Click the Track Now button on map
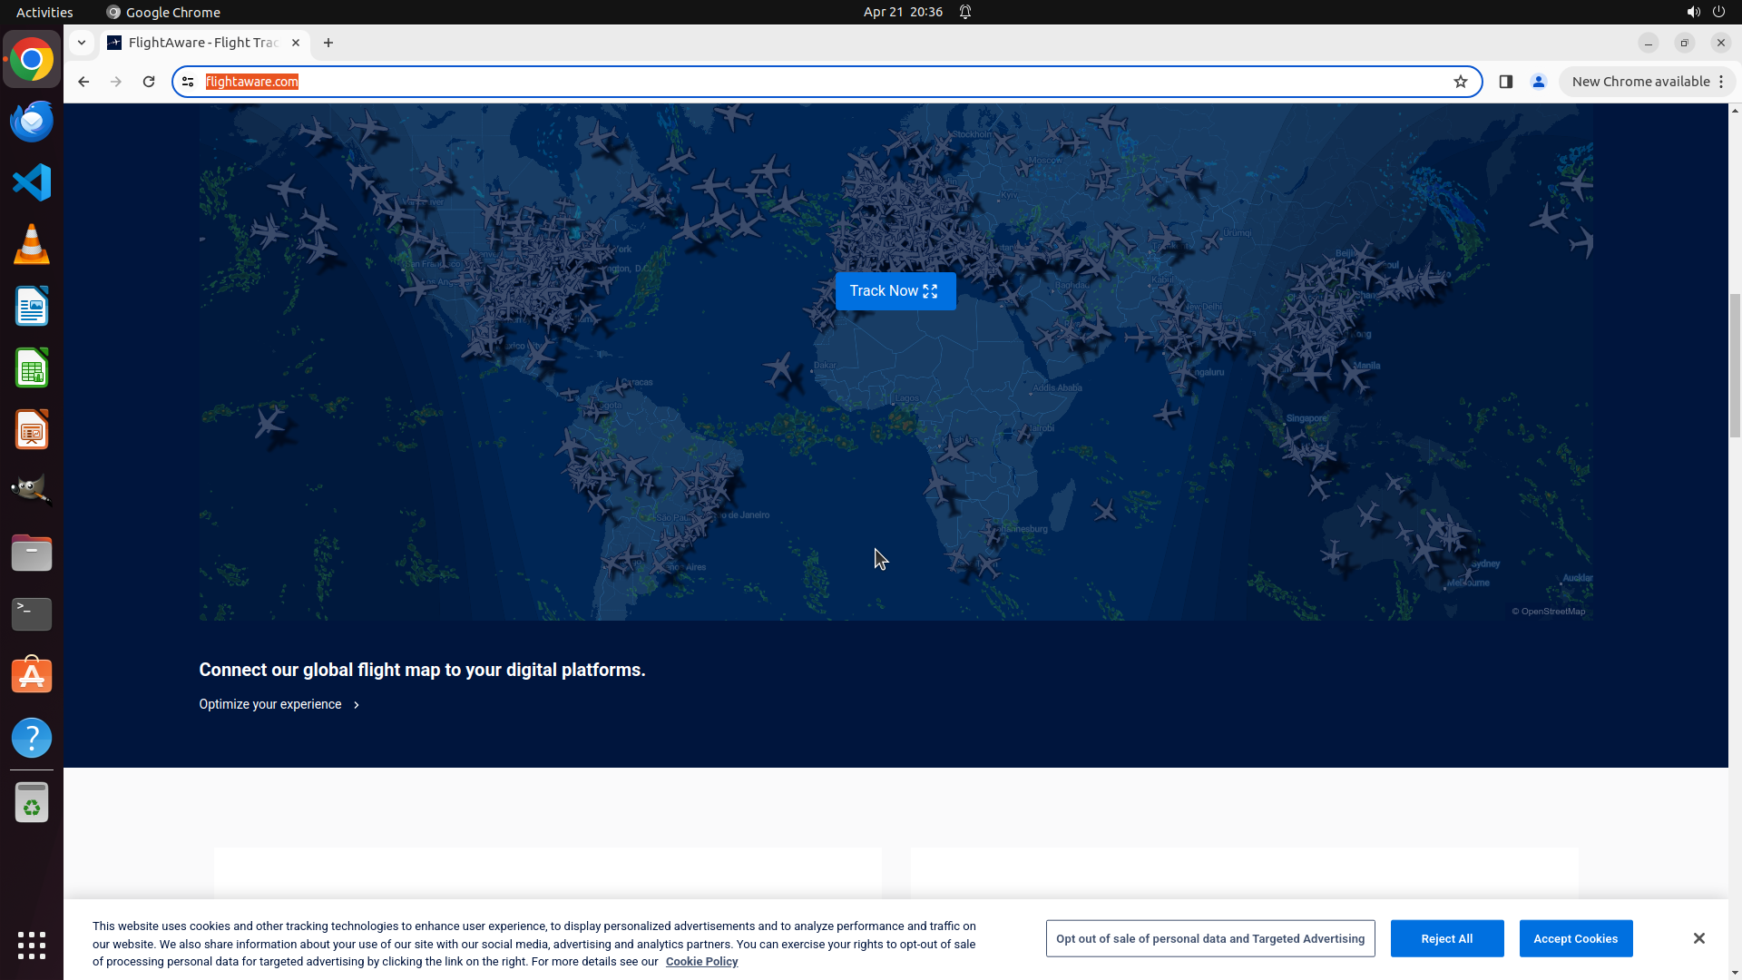The height and width of the screenshot is (980, 1742). tap(895, 291)
